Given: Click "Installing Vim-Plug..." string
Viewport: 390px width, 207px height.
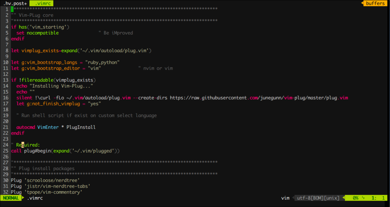Looking at the screenshot, I should click(61, 86).
